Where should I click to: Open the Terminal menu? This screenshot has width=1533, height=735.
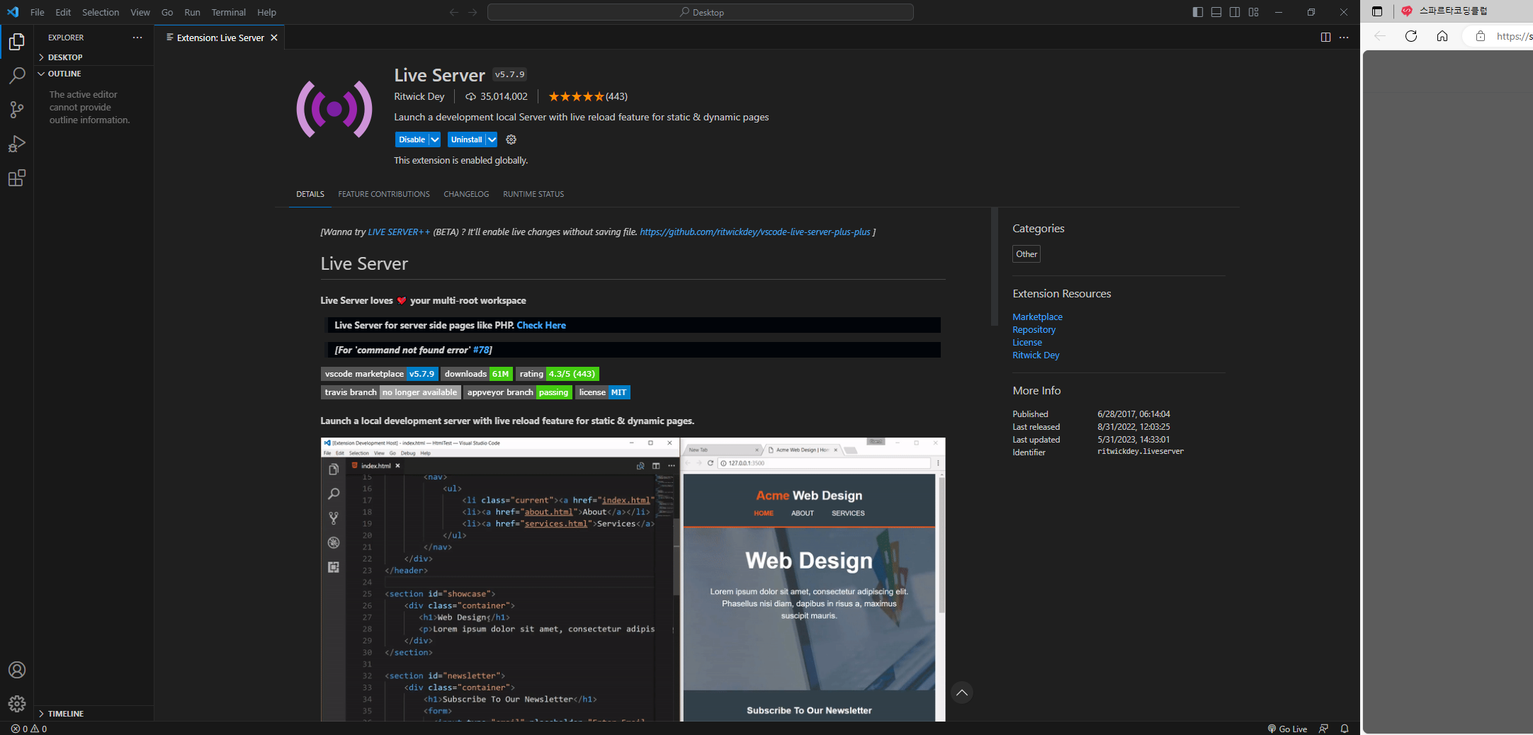point(229,12)
